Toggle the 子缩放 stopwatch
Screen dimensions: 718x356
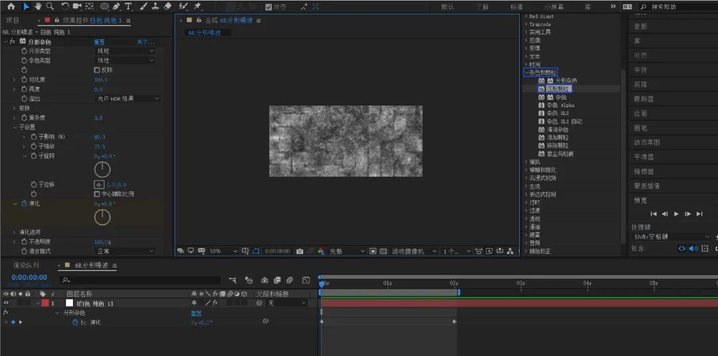click(34, 146)
